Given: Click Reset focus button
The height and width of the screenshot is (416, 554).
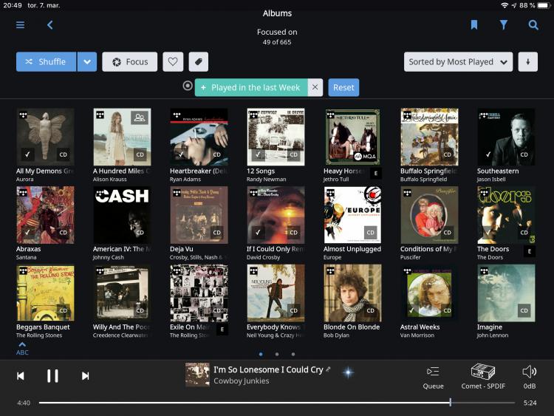Looking at the screenshot, I should click(x=343, y=87).
